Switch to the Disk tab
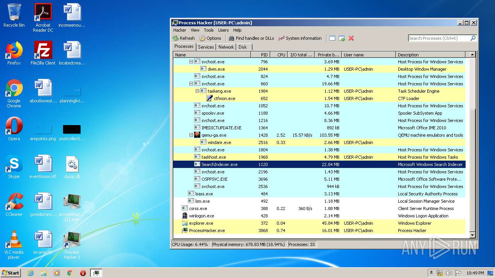 (x=242, y=47)
